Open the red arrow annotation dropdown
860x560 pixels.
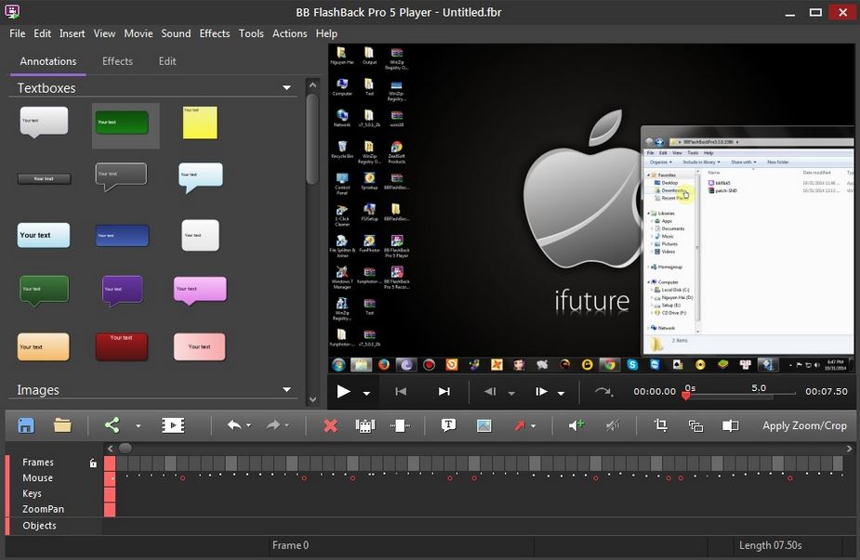(533, 425)
